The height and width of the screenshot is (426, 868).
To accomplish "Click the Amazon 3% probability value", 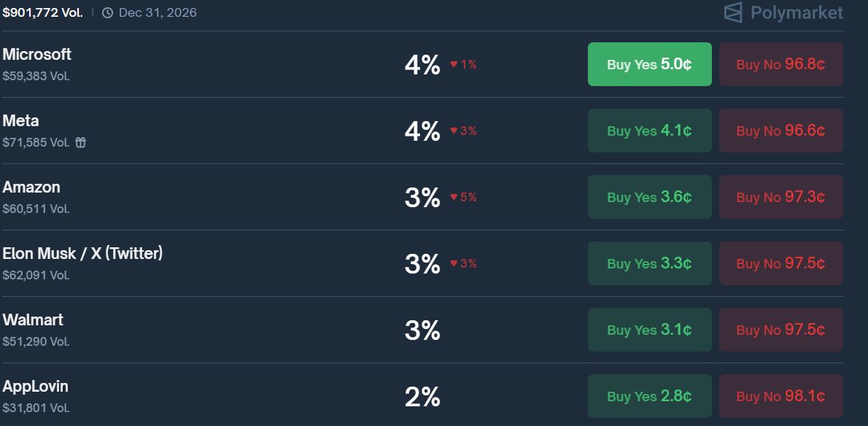I will [422, 198].
